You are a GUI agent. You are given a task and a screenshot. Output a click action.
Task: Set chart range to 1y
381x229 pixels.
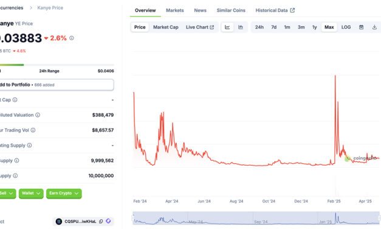(x=314, y=27)
